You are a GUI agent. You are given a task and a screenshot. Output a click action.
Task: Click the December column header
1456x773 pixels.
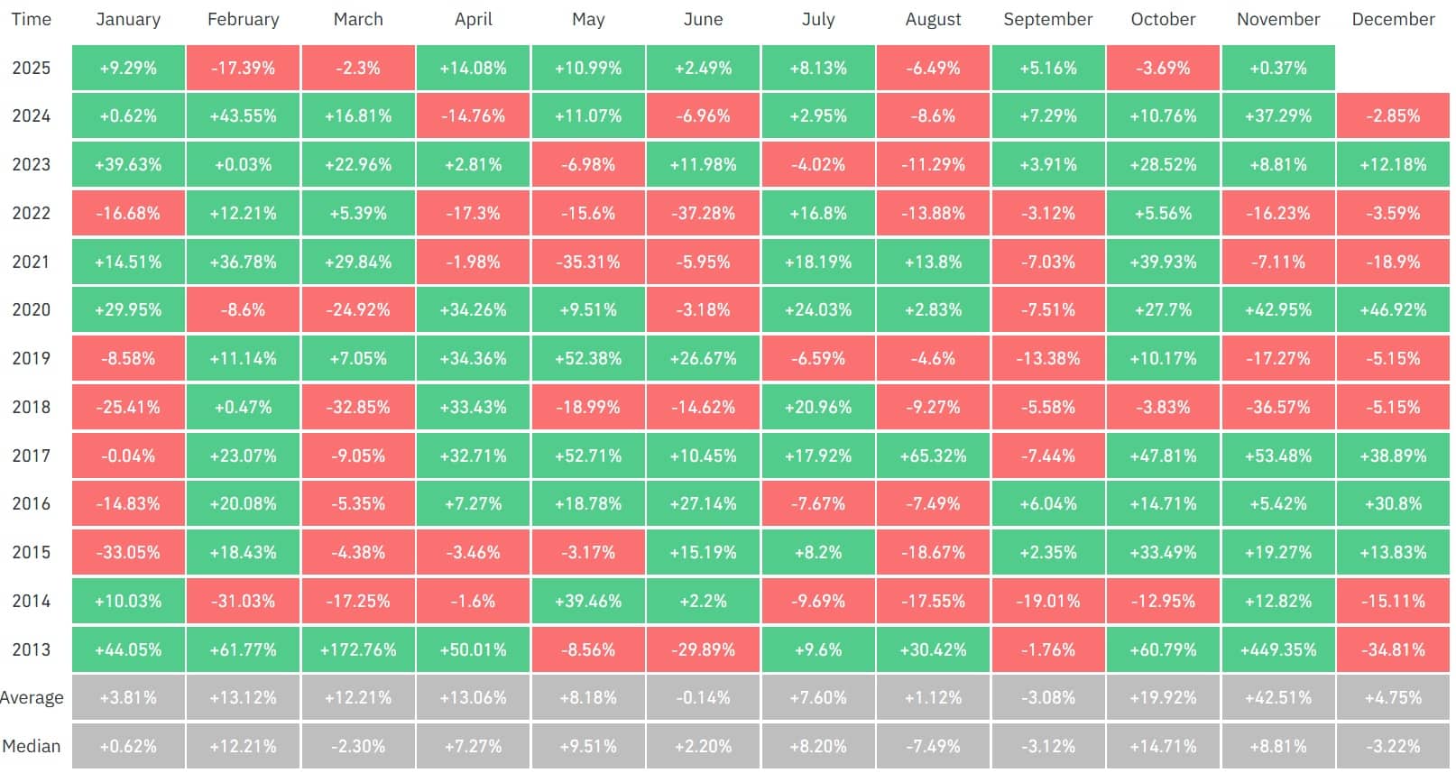tap(1393, 19)
